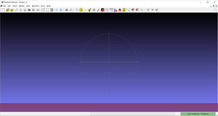Click the Reload mesh icon
This screenshot has width=218, height=116.
point(16,10)
